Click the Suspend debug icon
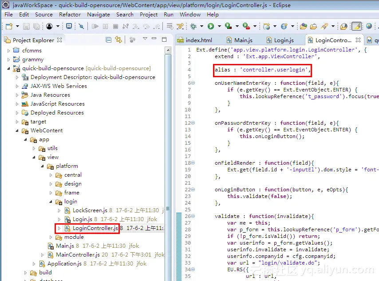This screenshot has width=379, height=281. [x=105, y=26]
